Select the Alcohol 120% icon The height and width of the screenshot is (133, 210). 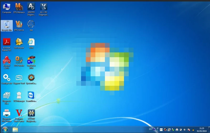[7, 62]
